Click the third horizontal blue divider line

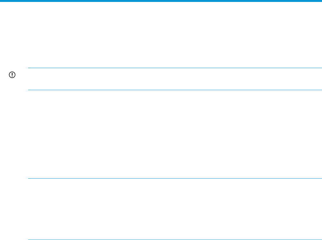(175, 178)
